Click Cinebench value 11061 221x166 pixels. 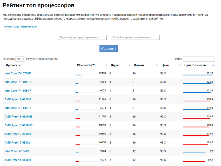(x=102, y=99)
